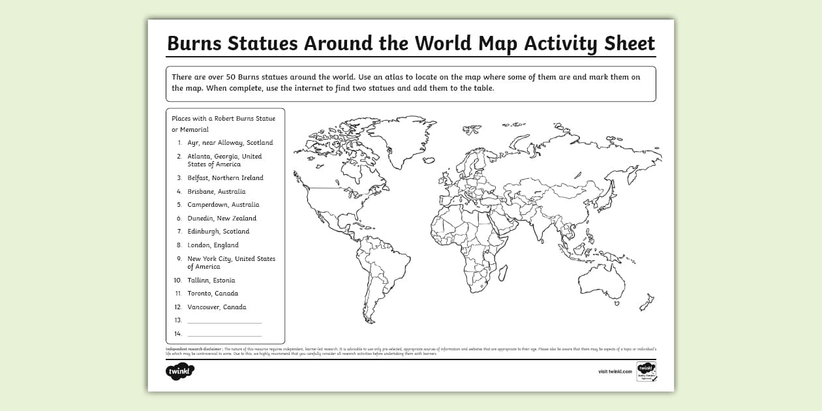Click list entry 10, Tallinn Estonia
Screen dimensions: 822x411
pos(211,280)
